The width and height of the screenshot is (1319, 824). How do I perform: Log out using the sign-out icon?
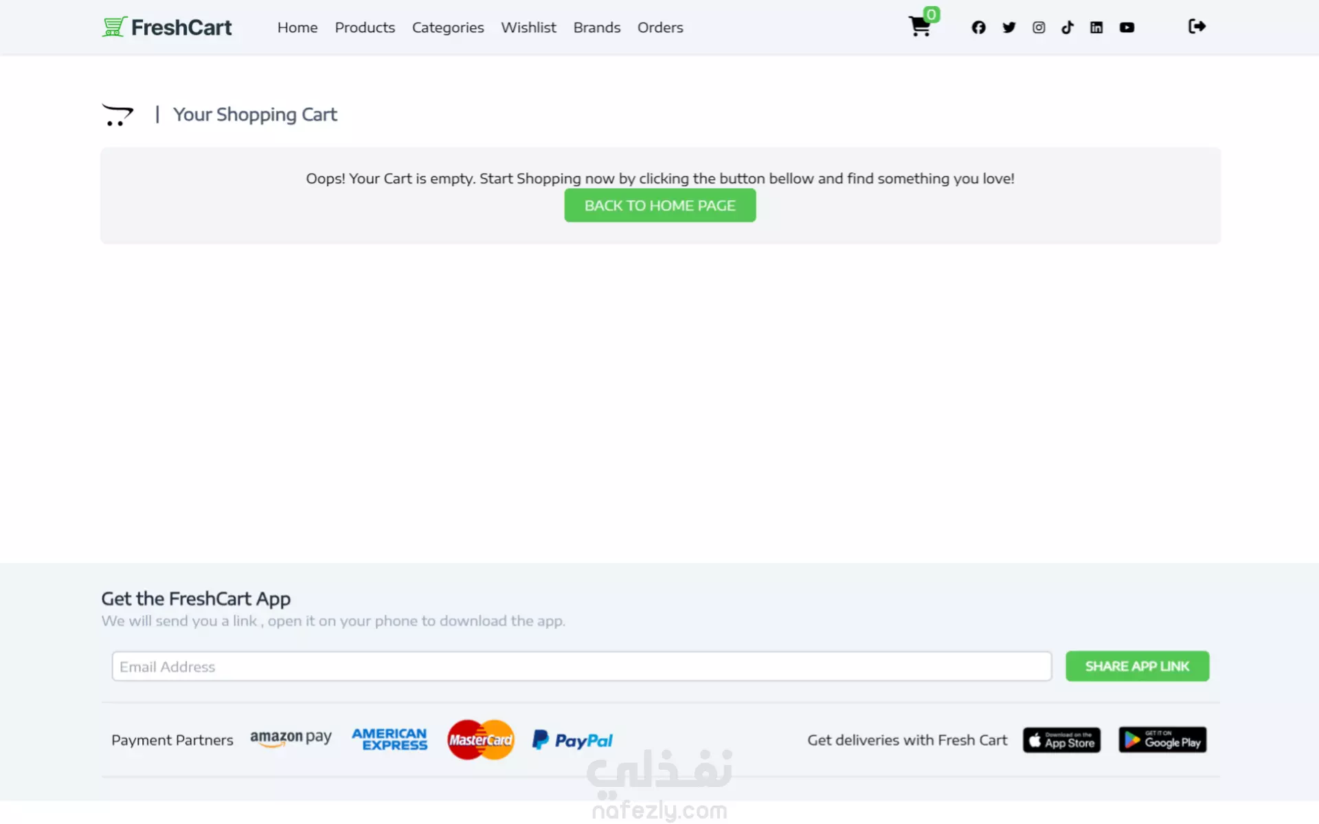click(1197, 26)
